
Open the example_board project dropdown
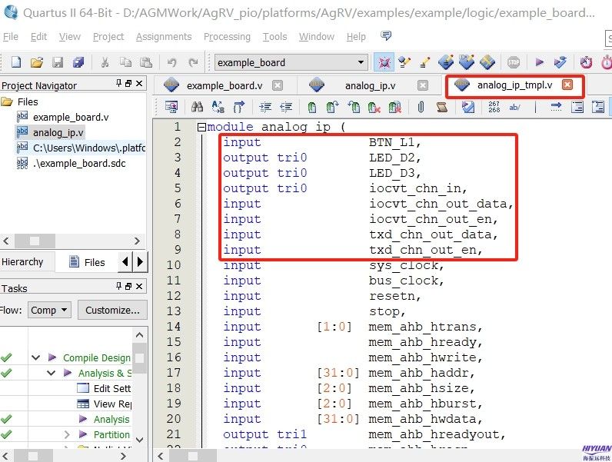(361, 62)
